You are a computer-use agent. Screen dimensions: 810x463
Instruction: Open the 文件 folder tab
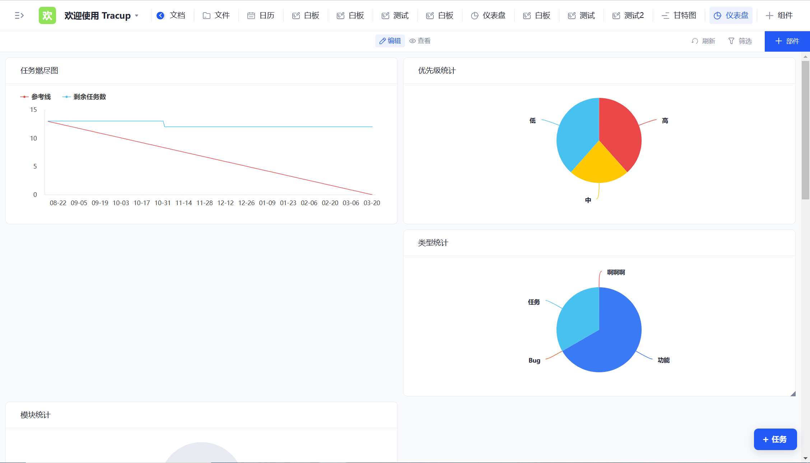click(x=216, y=15)
